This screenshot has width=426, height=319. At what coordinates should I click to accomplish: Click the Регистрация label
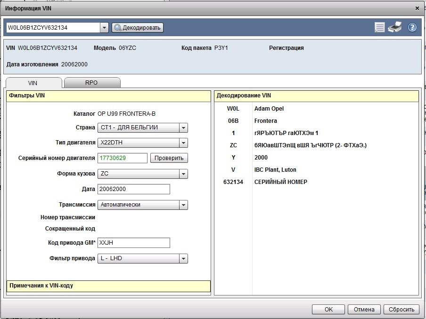coord(287,48)
